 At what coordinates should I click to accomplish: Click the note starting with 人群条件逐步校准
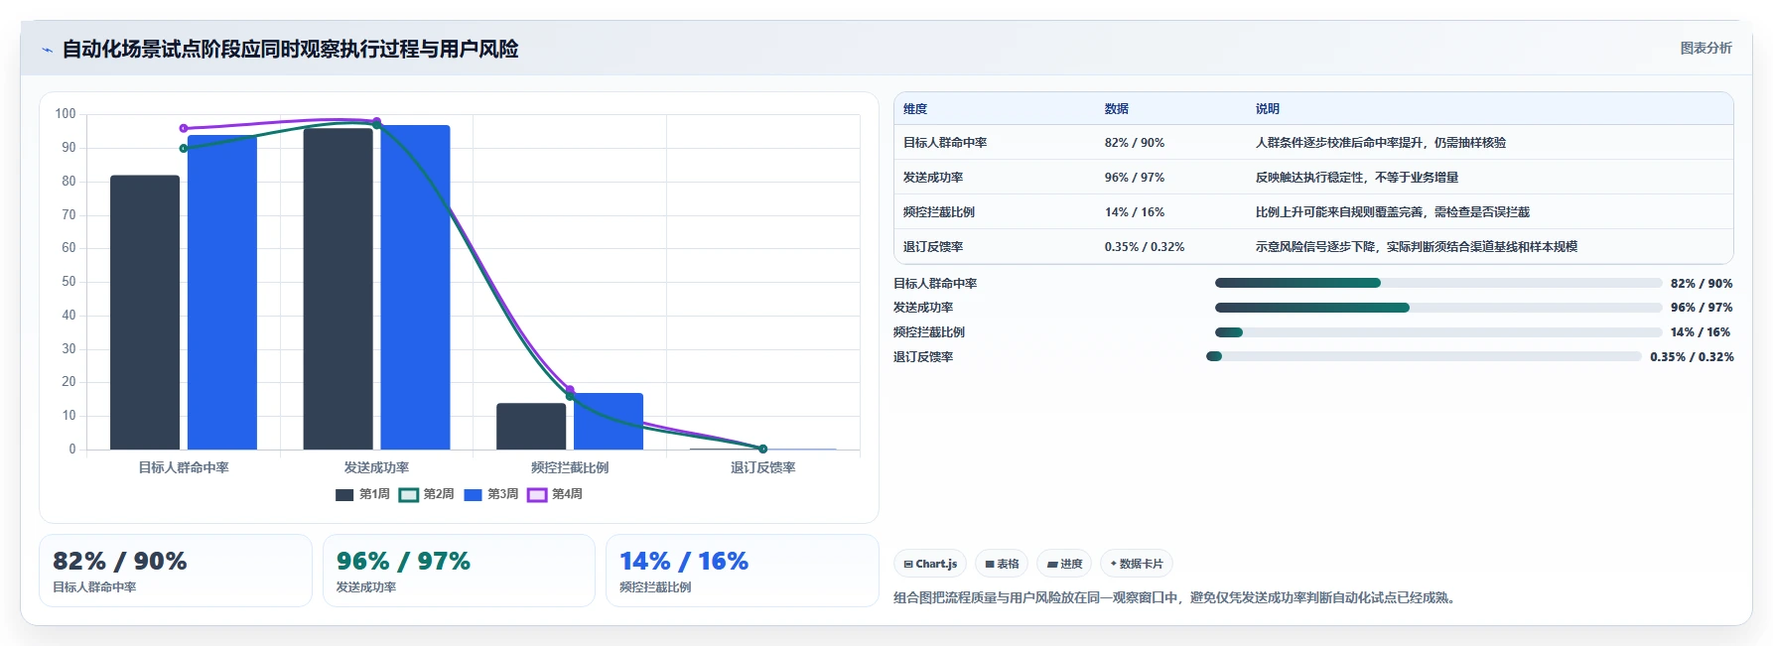(x=1381, y=143)
